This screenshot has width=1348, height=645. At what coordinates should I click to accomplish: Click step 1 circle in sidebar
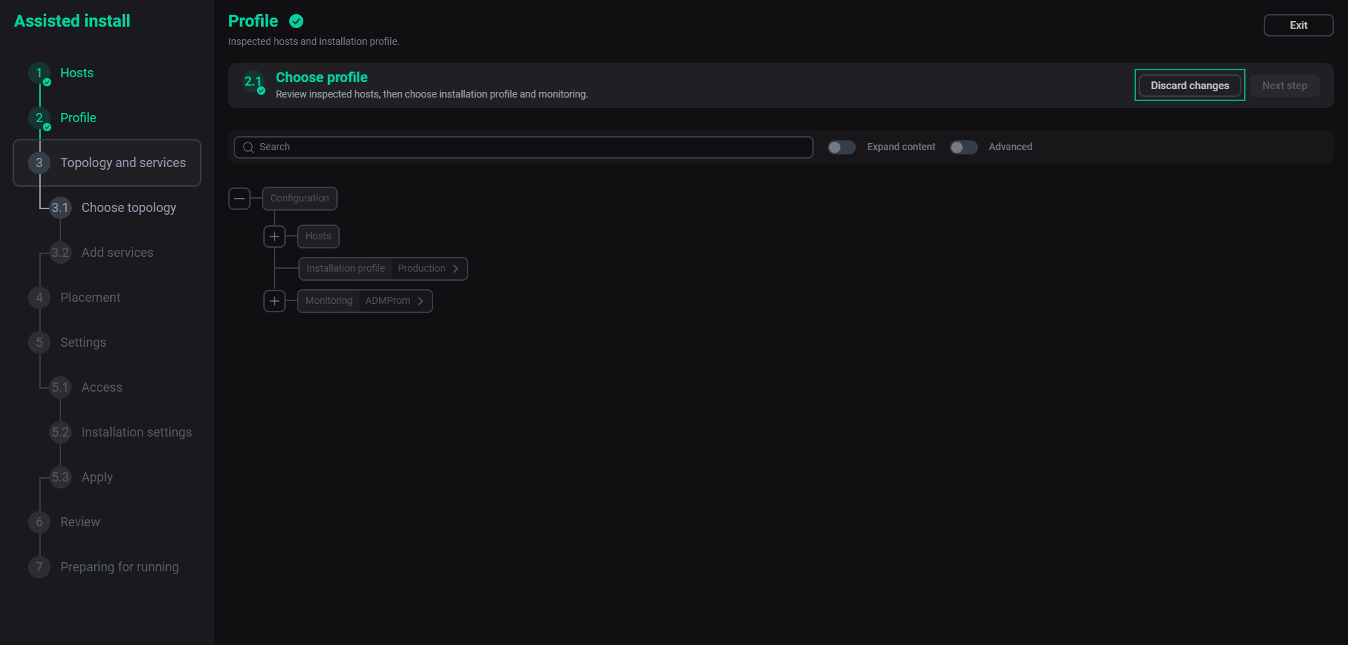click(39, 73)
